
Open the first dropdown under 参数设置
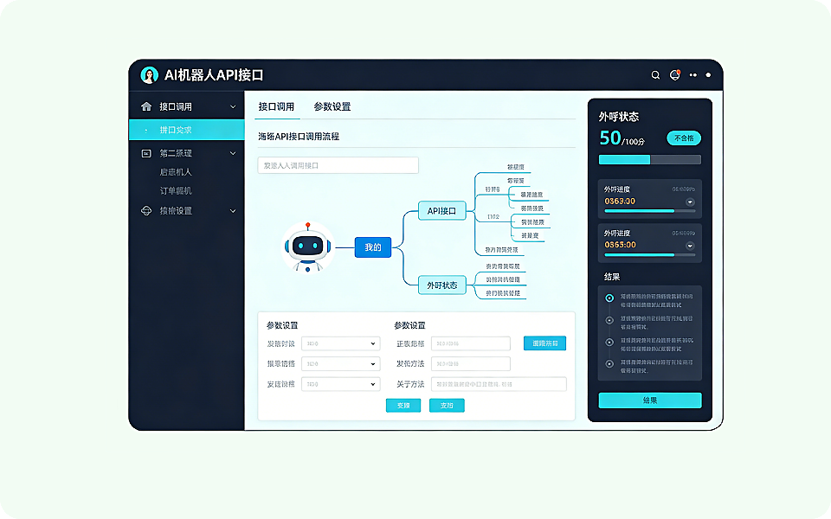pos(340,343)
